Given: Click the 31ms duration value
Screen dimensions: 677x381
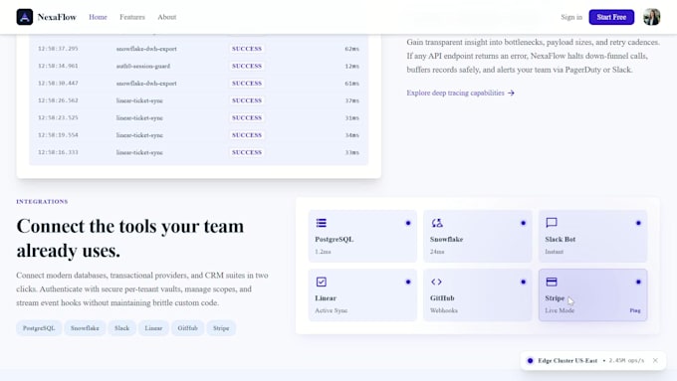Looking at the screenshot, I should [x=351, y=117].
